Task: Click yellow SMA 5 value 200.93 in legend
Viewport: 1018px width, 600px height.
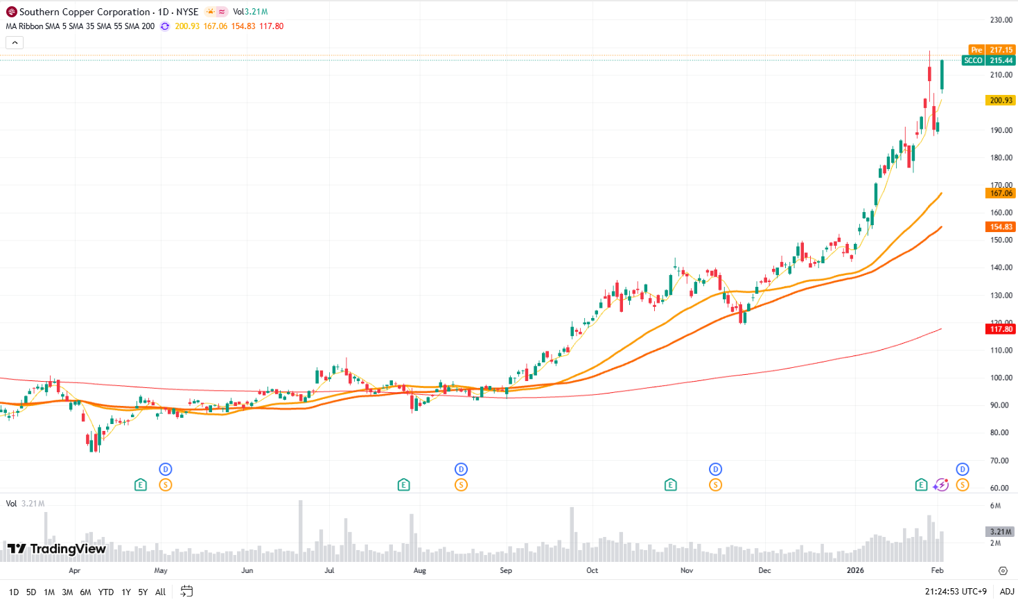Action: (187, 26)
